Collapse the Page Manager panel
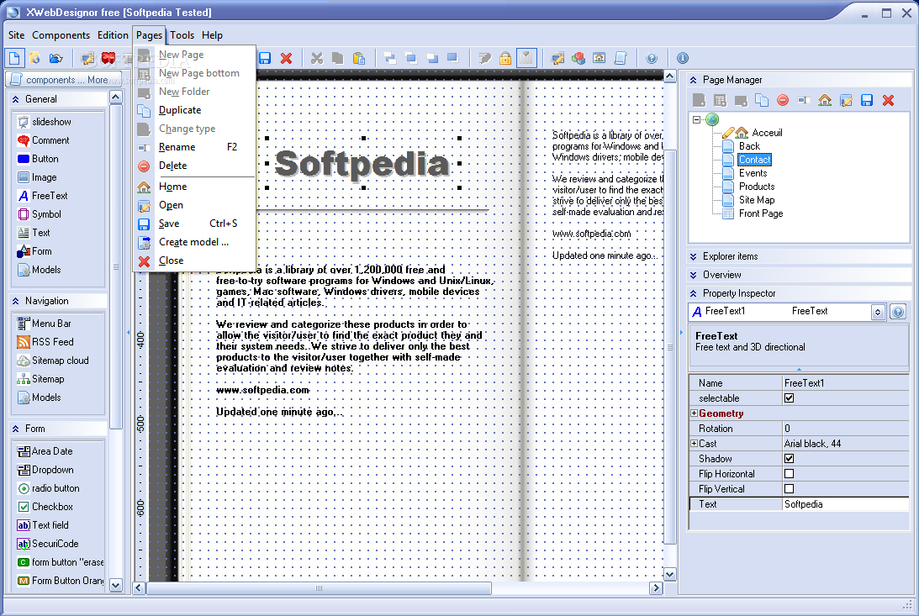The width and height of the screenshot is (919, 616). point(694,80)
